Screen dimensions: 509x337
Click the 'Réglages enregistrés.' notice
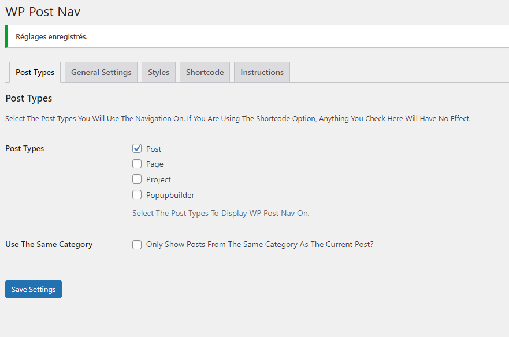pos(51,37)
